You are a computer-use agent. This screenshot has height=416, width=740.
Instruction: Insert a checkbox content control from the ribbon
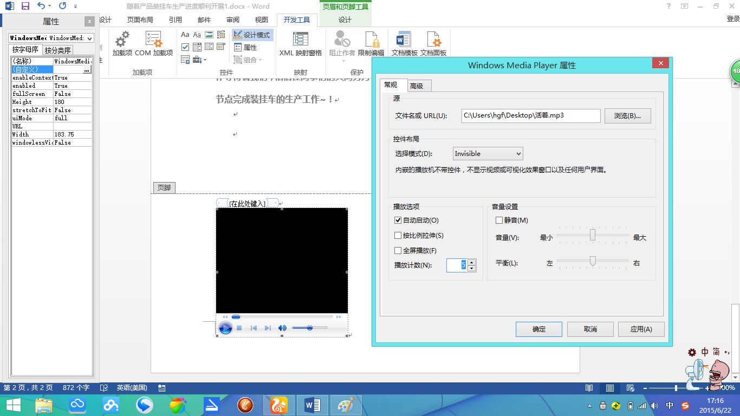pos(185,47)
